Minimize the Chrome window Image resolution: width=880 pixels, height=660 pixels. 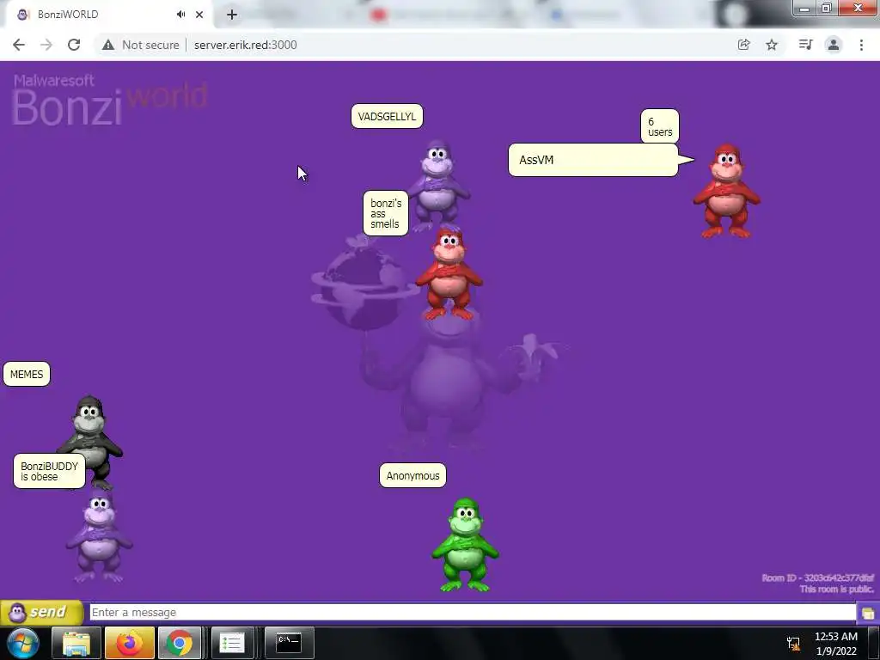coord(804,9)
